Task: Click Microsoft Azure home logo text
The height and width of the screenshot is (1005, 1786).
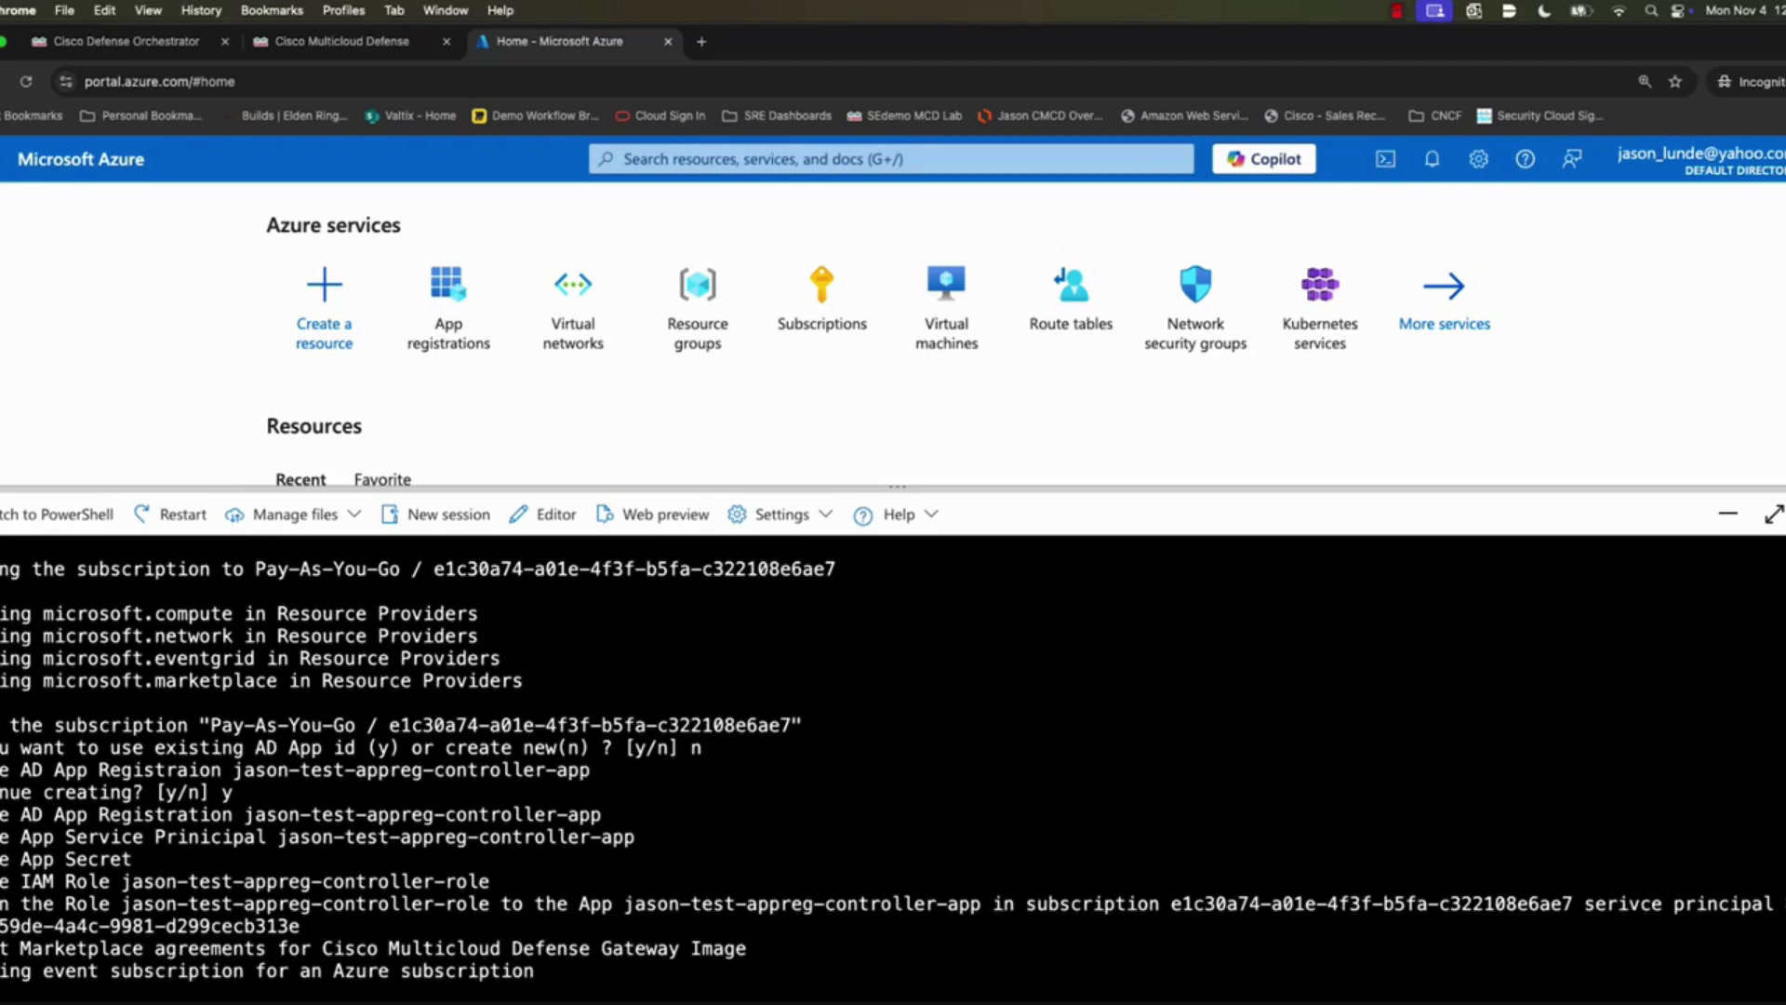Action: [x=81, y=159]
